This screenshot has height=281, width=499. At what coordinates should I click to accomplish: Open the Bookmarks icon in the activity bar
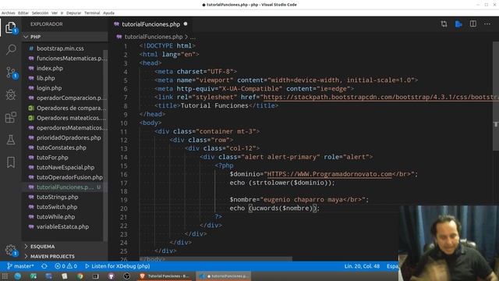(11, 162)
